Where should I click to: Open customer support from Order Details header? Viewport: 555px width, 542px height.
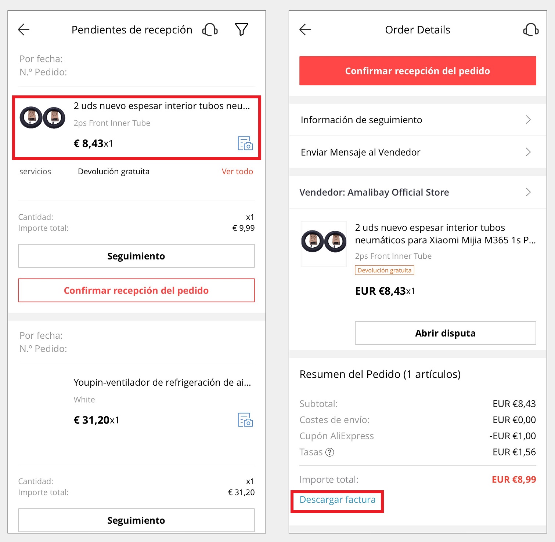click(530, 29)
